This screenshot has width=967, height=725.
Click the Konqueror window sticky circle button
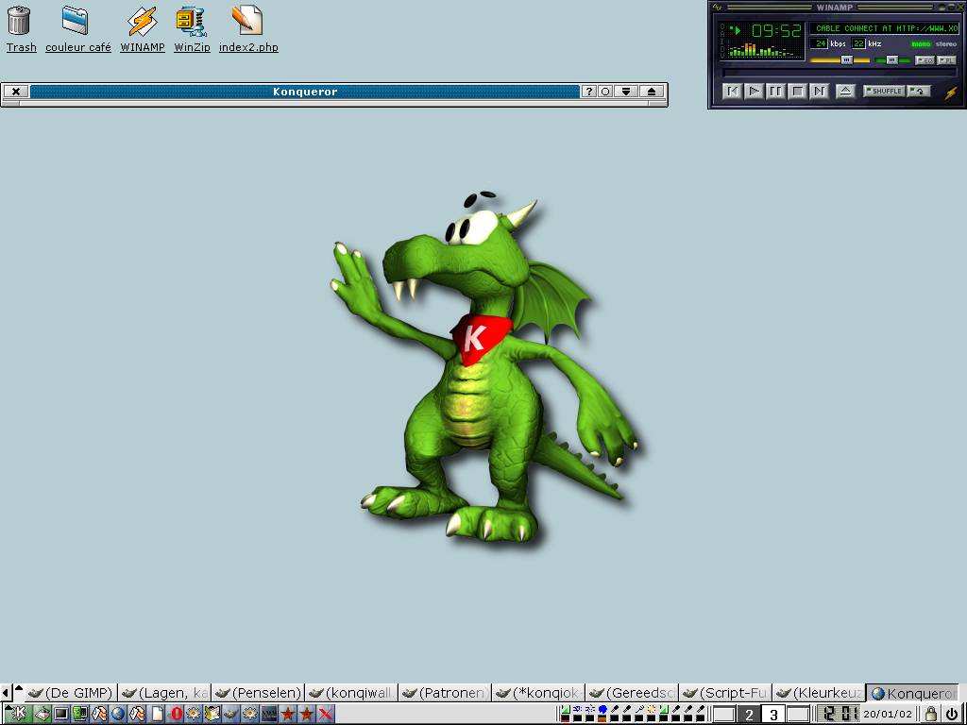[x=605, y=92]
